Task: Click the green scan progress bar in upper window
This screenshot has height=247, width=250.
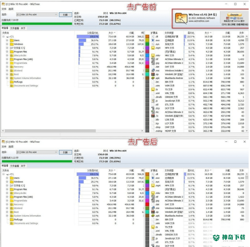Action: [37, 24]
